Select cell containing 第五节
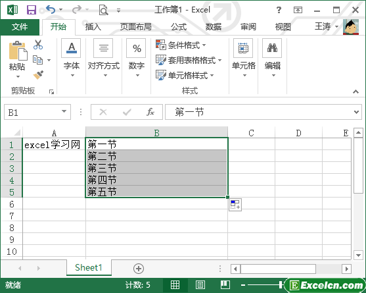The image size is (366, 293). click(x=156, y=192)
